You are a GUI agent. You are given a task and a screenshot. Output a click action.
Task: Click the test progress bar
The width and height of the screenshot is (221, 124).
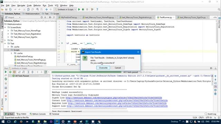[x=86, y=72]
